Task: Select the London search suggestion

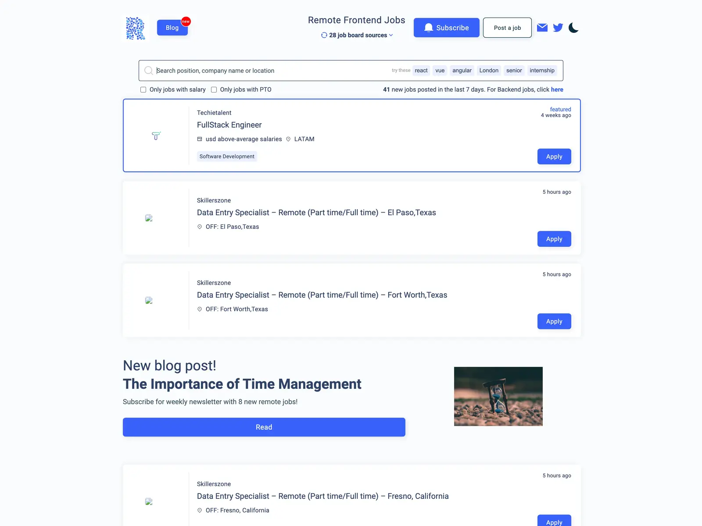Action: [x=489, y=71]
